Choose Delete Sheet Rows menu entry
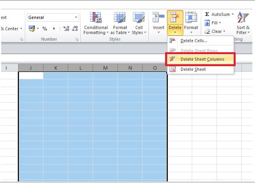This screenshot has height=183, width=255. [x=201, y=51]
